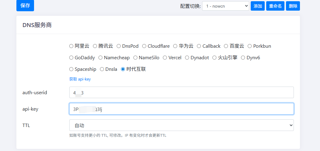Screen dimensions: 320x151
Task: Click the 添加 add button
Action: pyautogui.click(x=258, y=6)
